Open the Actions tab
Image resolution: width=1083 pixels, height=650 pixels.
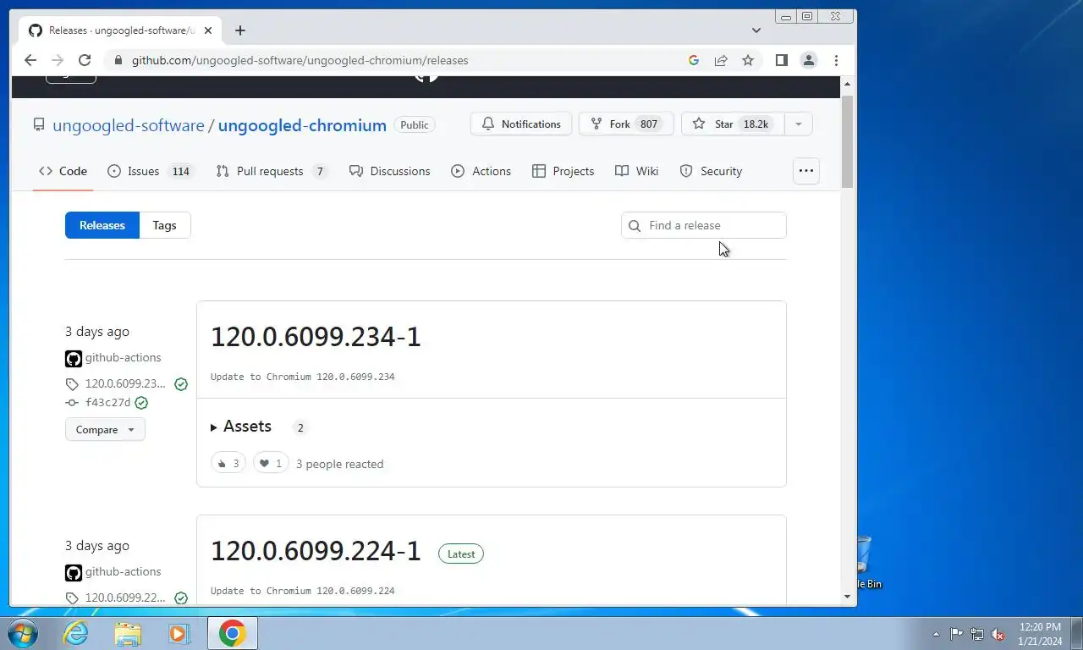point(481,171)
